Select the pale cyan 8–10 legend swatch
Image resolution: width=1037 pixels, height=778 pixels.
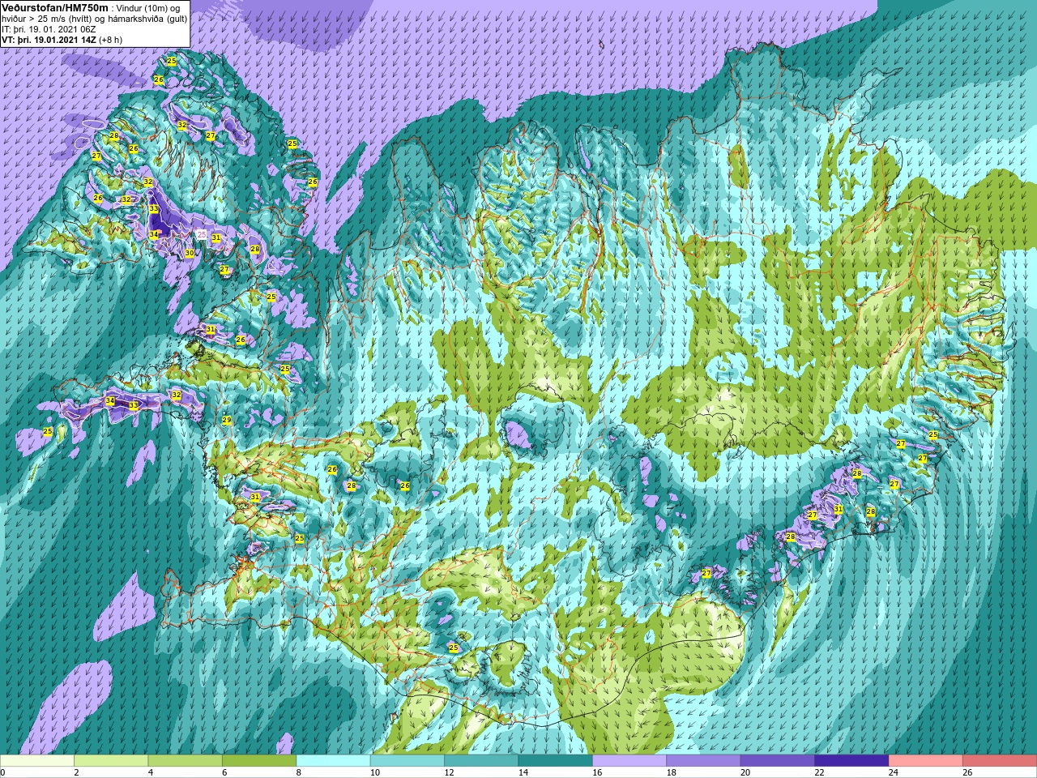pyautogui.click(x=334, y=761)
